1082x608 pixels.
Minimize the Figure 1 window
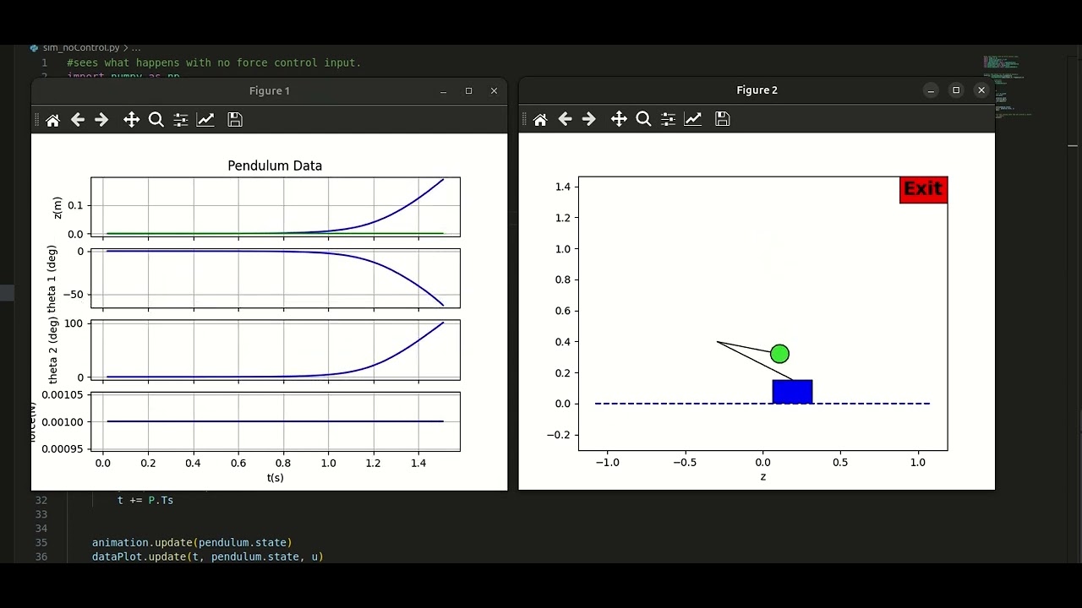(x=443, y=91)
